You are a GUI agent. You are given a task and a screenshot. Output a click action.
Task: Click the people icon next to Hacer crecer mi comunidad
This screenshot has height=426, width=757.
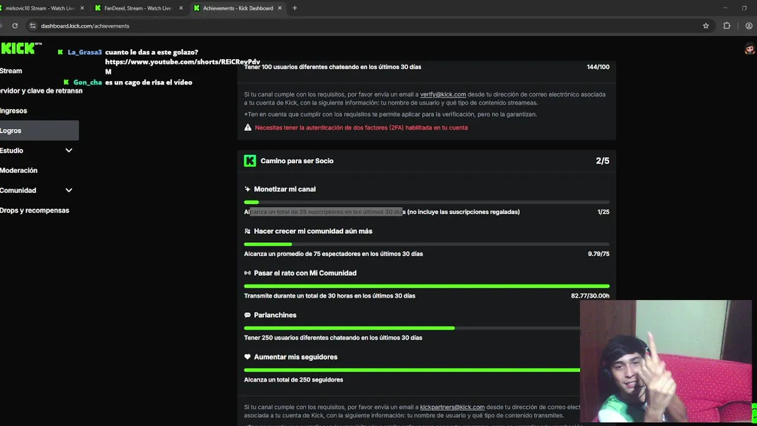(247, 231)
